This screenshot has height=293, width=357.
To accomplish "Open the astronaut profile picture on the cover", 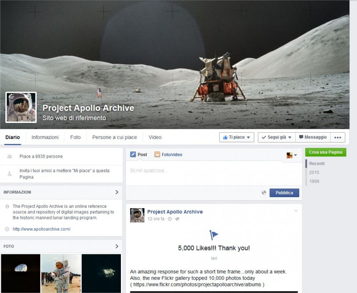I will point(21,107).
